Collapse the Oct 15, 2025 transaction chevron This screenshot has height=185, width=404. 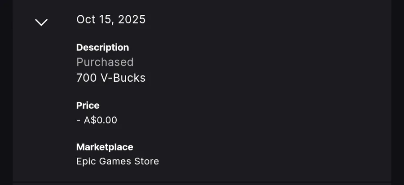point(41,22)
